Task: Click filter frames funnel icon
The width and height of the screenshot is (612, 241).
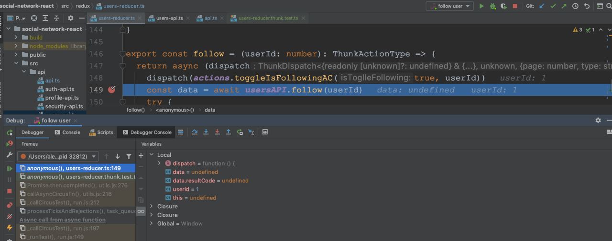Action: (x=129, y=156)
